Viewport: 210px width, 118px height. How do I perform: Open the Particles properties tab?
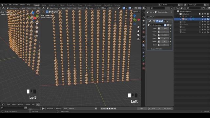(x=144, y=49)
